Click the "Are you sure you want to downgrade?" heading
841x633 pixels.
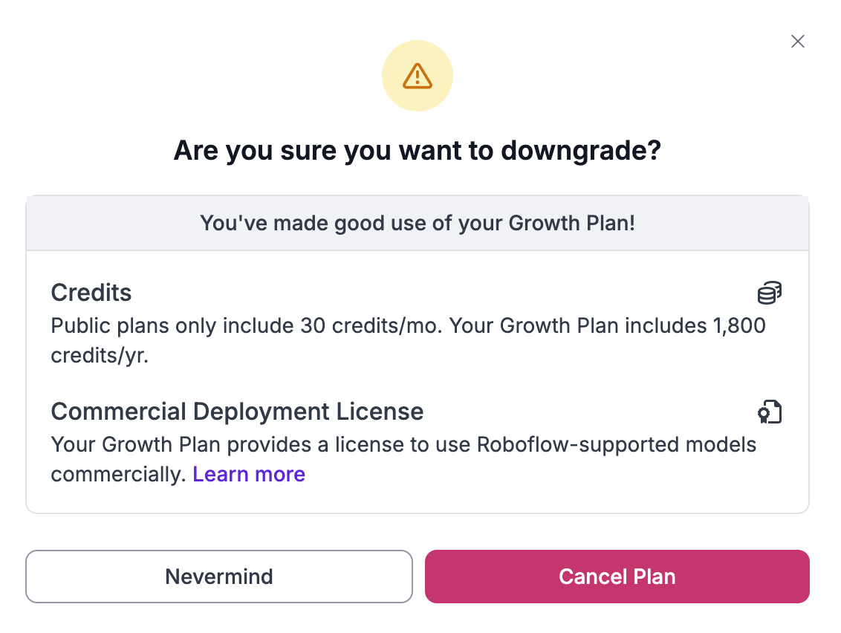pyautogui.click(x=417, y=151)
